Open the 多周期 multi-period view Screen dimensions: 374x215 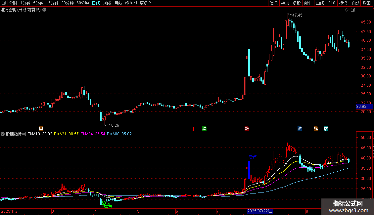(131, 3)
